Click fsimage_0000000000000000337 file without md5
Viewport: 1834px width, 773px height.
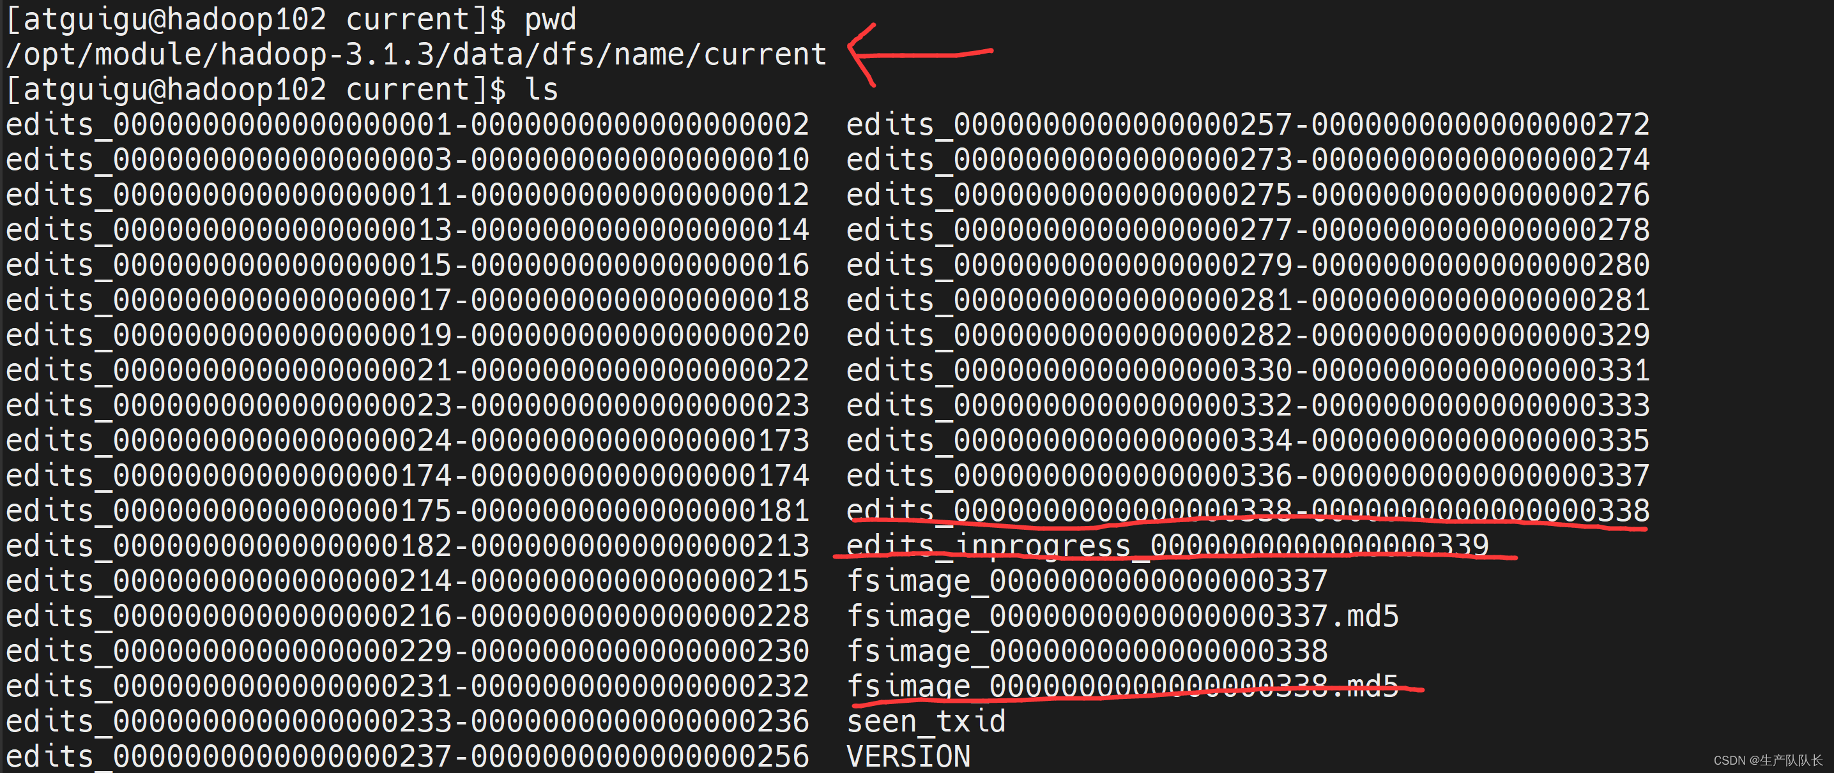click(1087, 581)
